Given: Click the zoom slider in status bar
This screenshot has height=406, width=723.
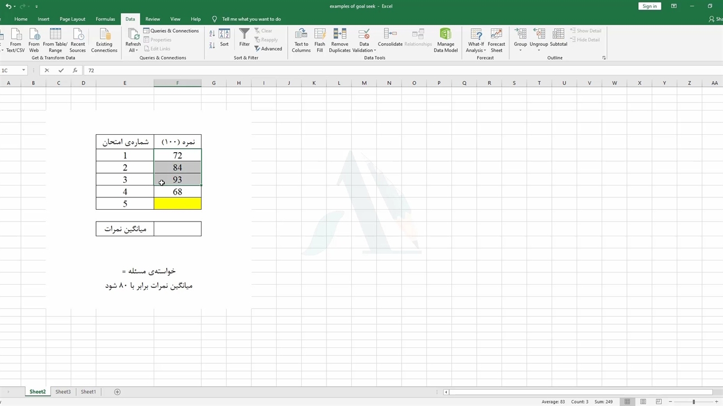Looking at the screenshot, I should [694, 401].
